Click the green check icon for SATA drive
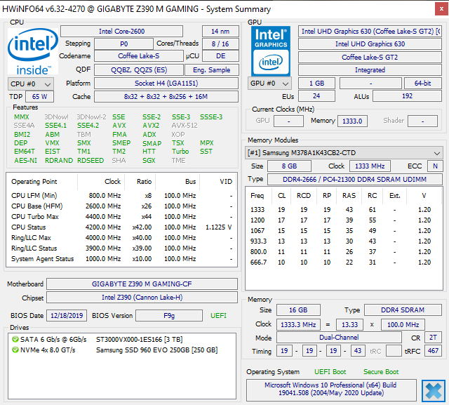The height and width of the screenshot is (405, 449). tap(15, 339)
